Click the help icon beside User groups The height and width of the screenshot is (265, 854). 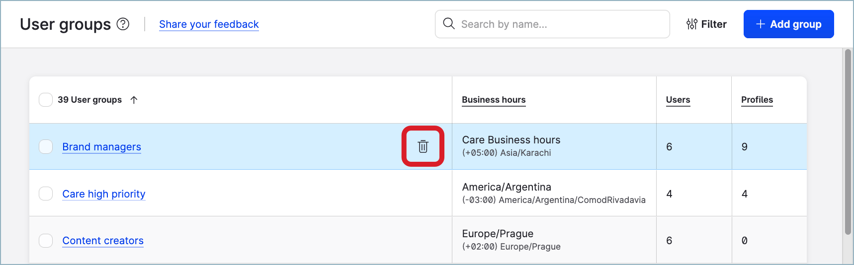123,24
